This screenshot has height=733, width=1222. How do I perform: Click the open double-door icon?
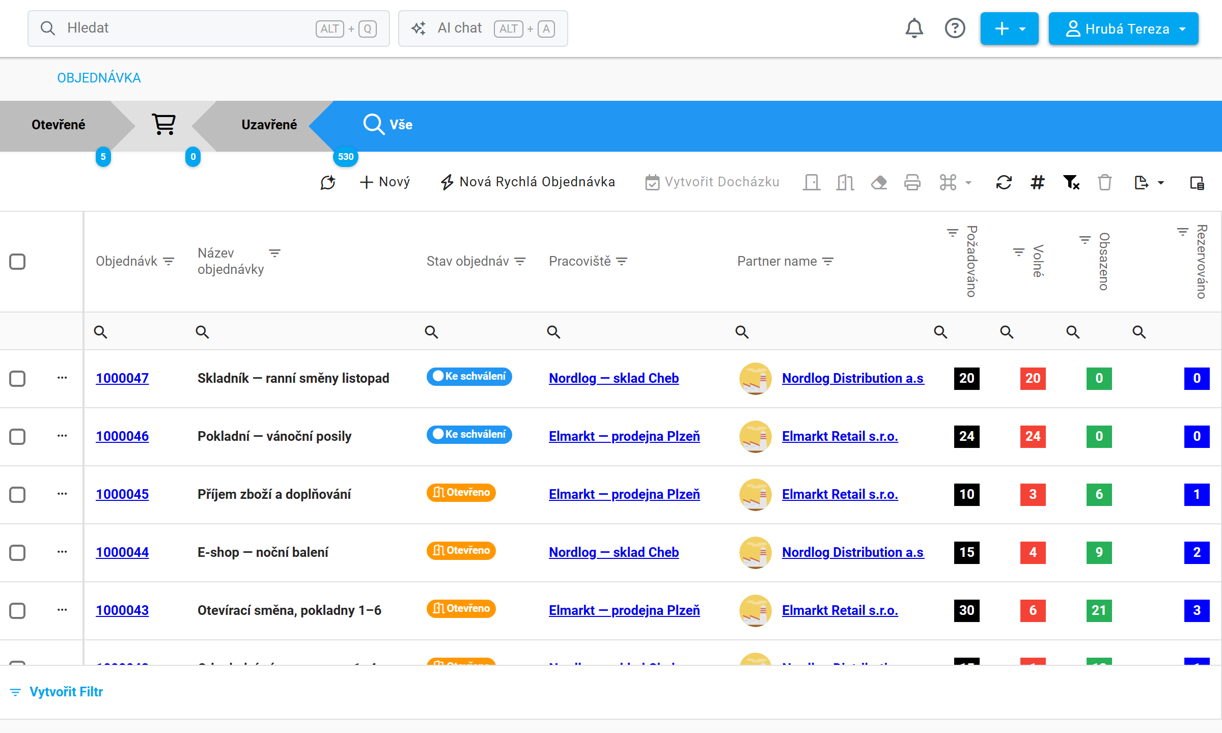pyautogui.click(x=845, y=182)
